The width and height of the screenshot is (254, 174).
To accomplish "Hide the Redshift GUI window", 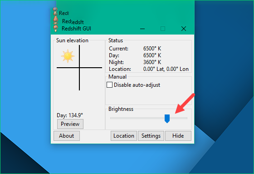I will (x=178, y=136).
